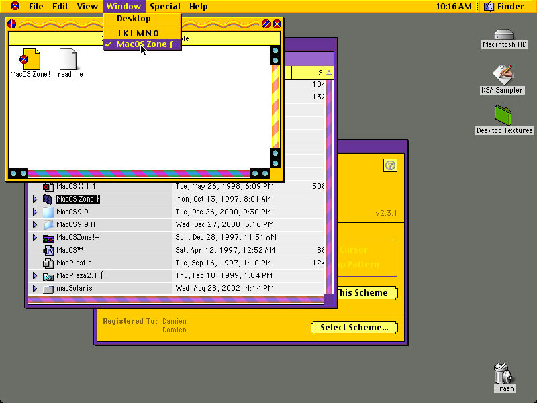
Task: Select the KSA Sampler desktop icon
Action: (x=502, y=75)
